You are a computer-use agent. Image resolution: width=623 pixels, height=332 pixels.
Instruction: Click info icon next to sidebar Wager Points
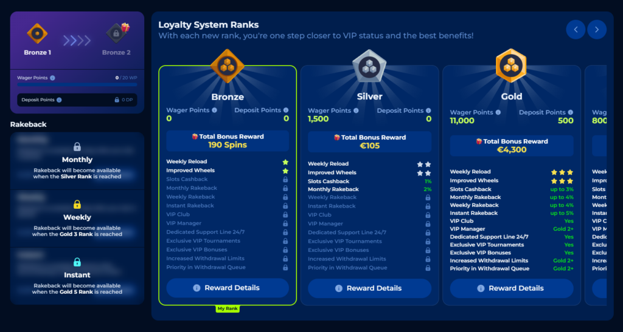[52, 78]
